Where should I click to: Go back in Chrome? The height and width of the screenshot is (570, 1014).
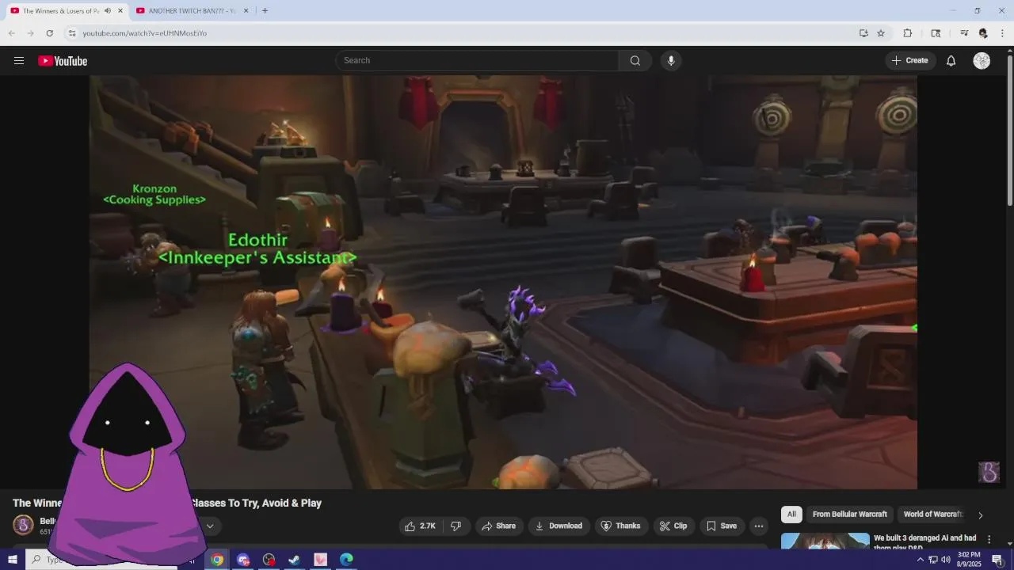[12, 33]
